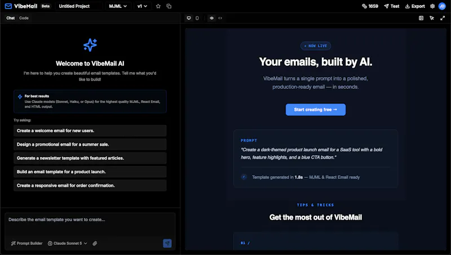Click the checkmark icon beside Template generated

244,177
